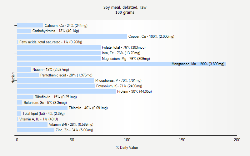Click the Carbohydrates 13% label

tap(56, 31)
